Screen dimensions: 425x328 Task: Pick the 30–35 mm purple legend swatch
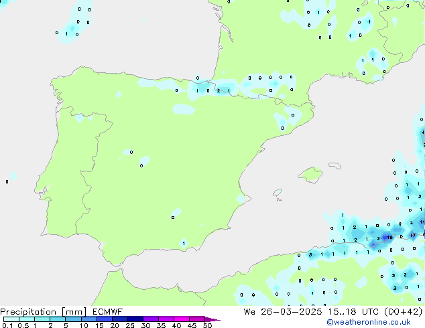(151, 319)
